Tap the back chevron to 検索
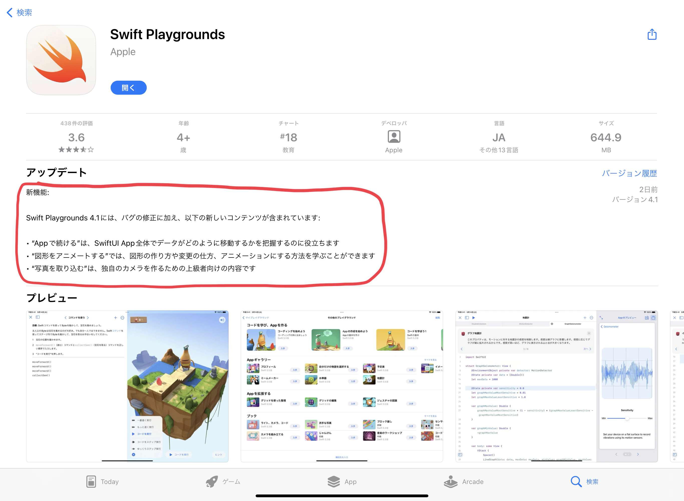684x501 pixels. 19,13
